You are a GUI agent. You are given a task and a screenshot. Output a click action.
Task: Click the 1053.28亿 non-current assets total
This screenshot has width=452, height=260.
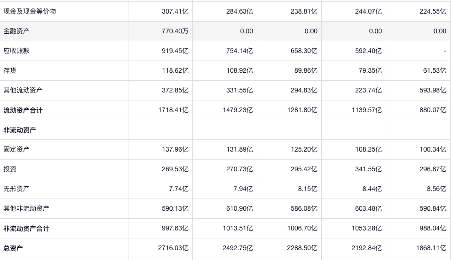[366, 229]
